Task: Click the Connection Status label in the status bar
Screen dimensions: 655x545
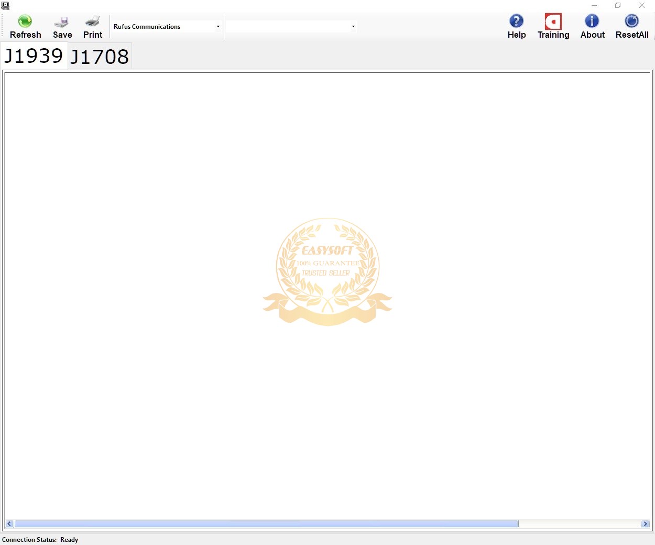Action: pyautogui.click(x=29, y=540)
